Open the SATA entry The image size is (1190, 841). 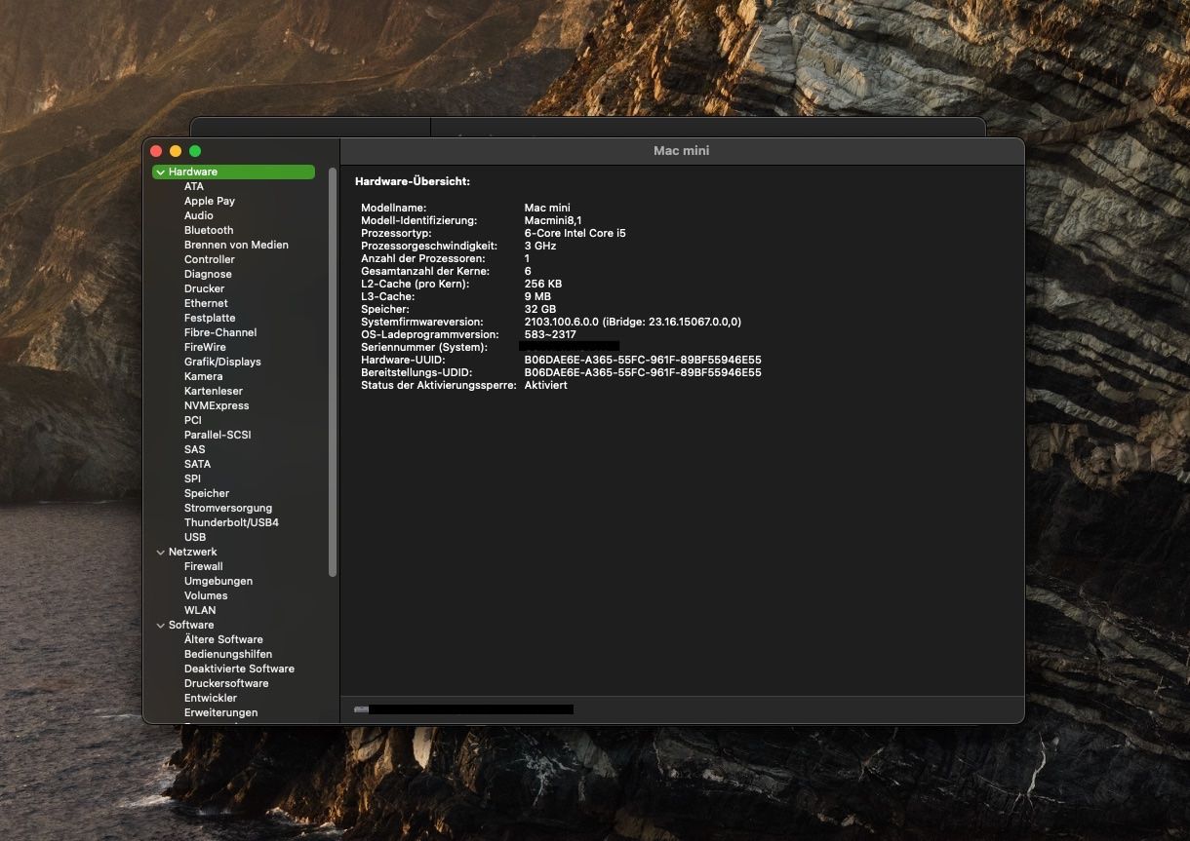(x=197, y=464)
